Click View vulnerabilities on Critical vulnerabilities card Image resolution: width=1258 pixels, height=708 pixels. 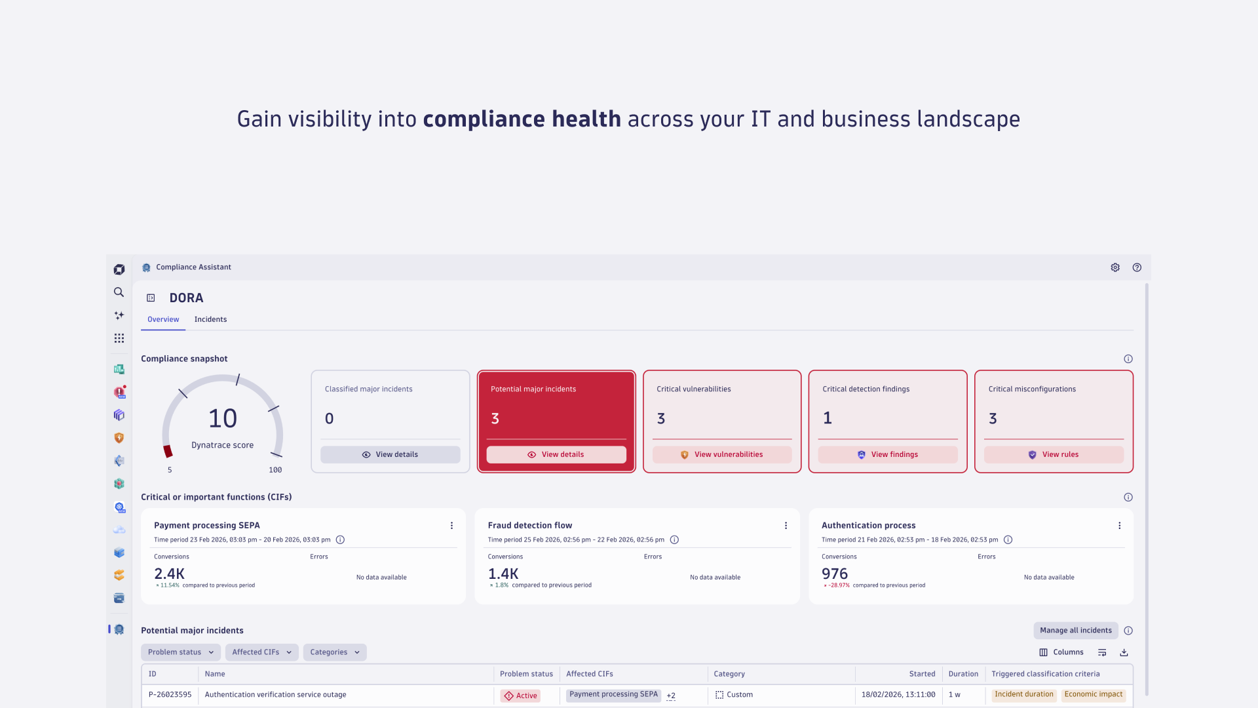click(722, 454)
